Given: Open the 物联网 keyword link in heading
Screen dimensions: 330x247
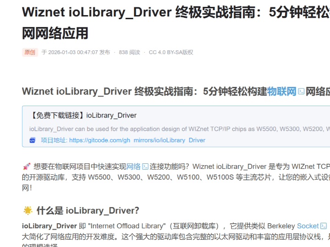Looking at the screenshot, I should coord(282,91).
